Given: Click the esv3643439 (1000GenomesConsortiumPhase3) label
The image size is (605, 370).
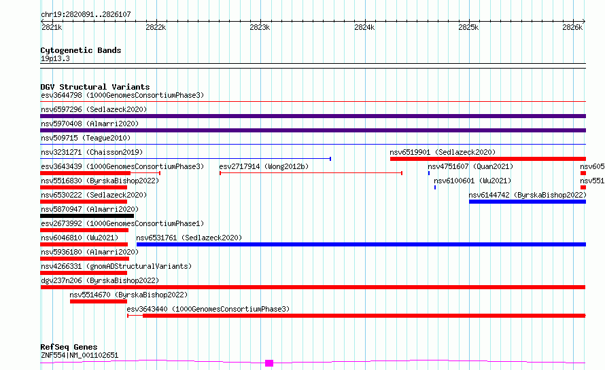Looking at the screenshot, I should click(122, 166).
